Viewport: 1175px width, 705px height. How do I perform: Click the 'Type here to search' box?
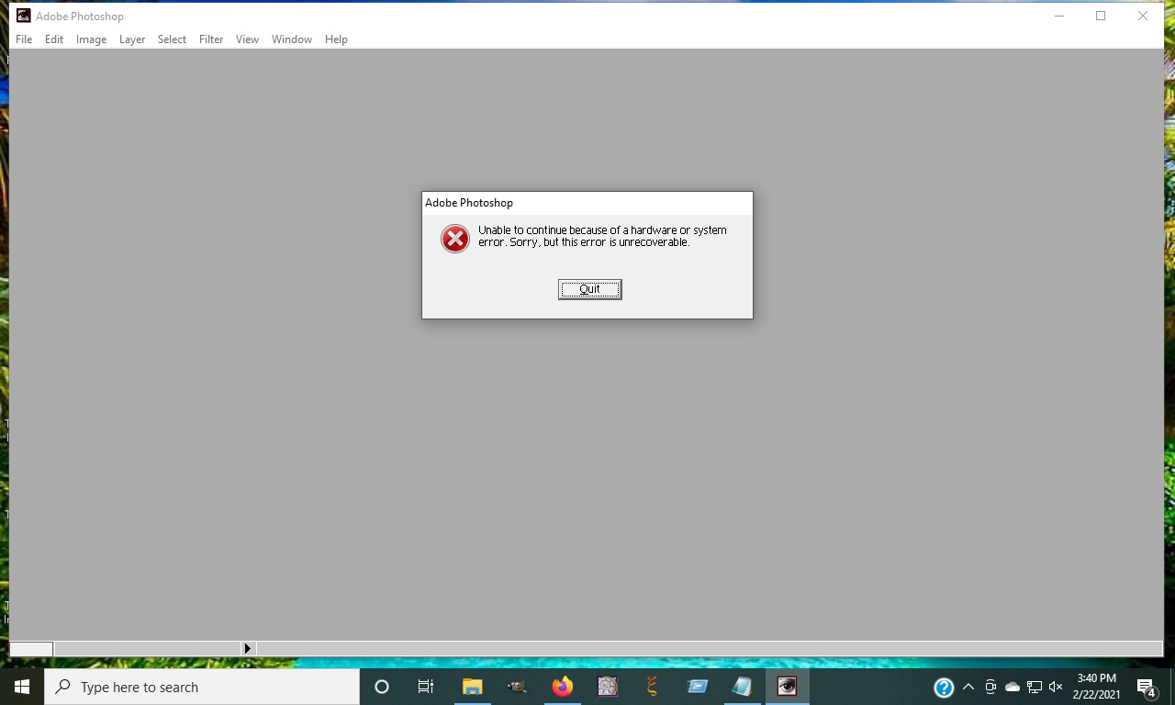pos(202,687)
